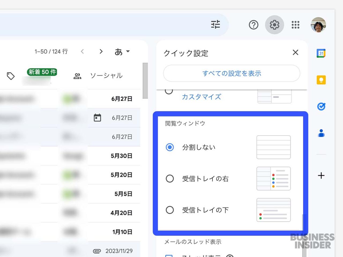Image resolution: width=343 pixels, height=257 pixels.
Task: Open the Gmail settings gear icon
Action: pos(274,25)
